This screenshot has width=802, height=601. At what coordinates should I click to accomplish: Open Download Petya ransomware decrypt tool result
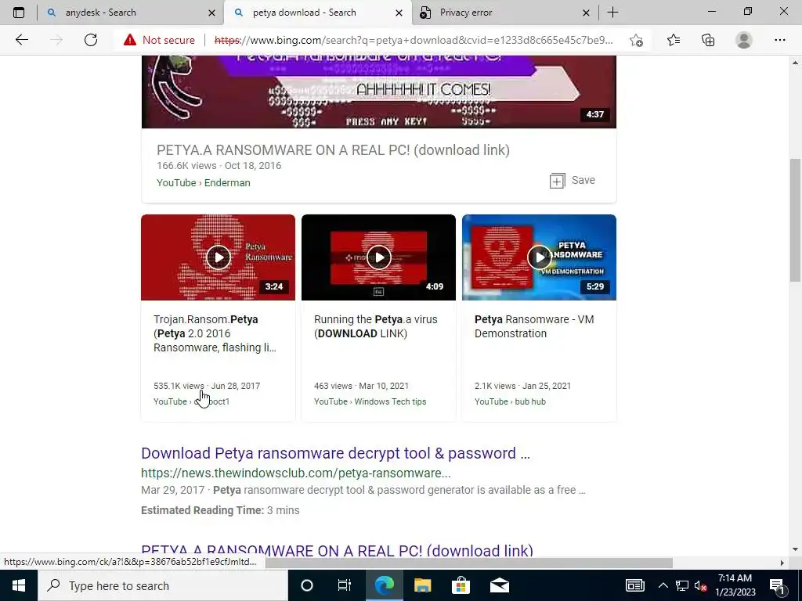335,453
